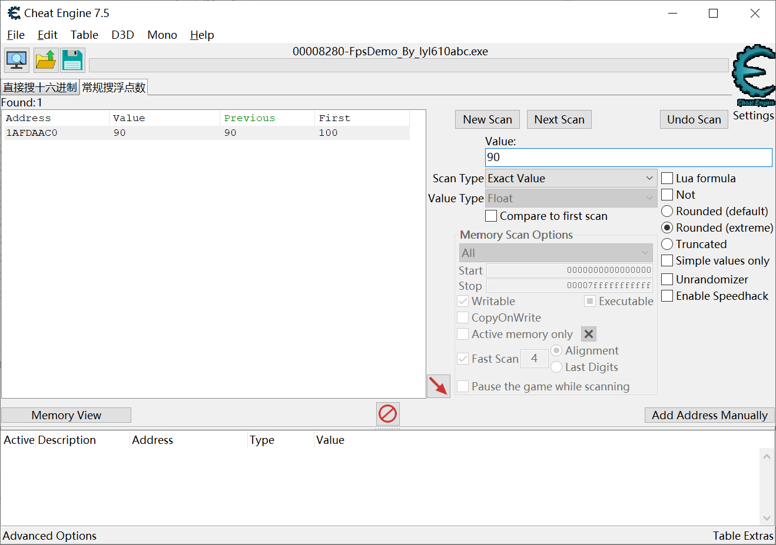The width and height of the screenshot is (776, 545).
Task: Open Settings under the logo
Action: point(754,115)
